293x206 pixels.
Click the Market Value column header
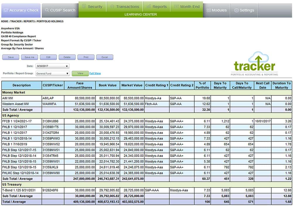(x=132, y=85)
